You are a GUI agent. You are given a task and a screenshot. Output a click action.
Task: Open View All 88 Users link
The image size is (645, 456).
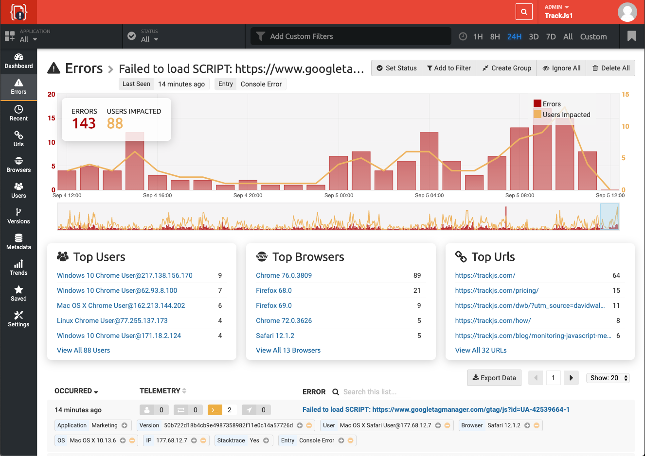(83, 350)
